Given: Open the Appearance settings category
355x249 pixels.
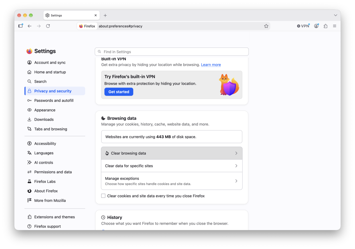Looking at the screenshot, I should [55, 110].
